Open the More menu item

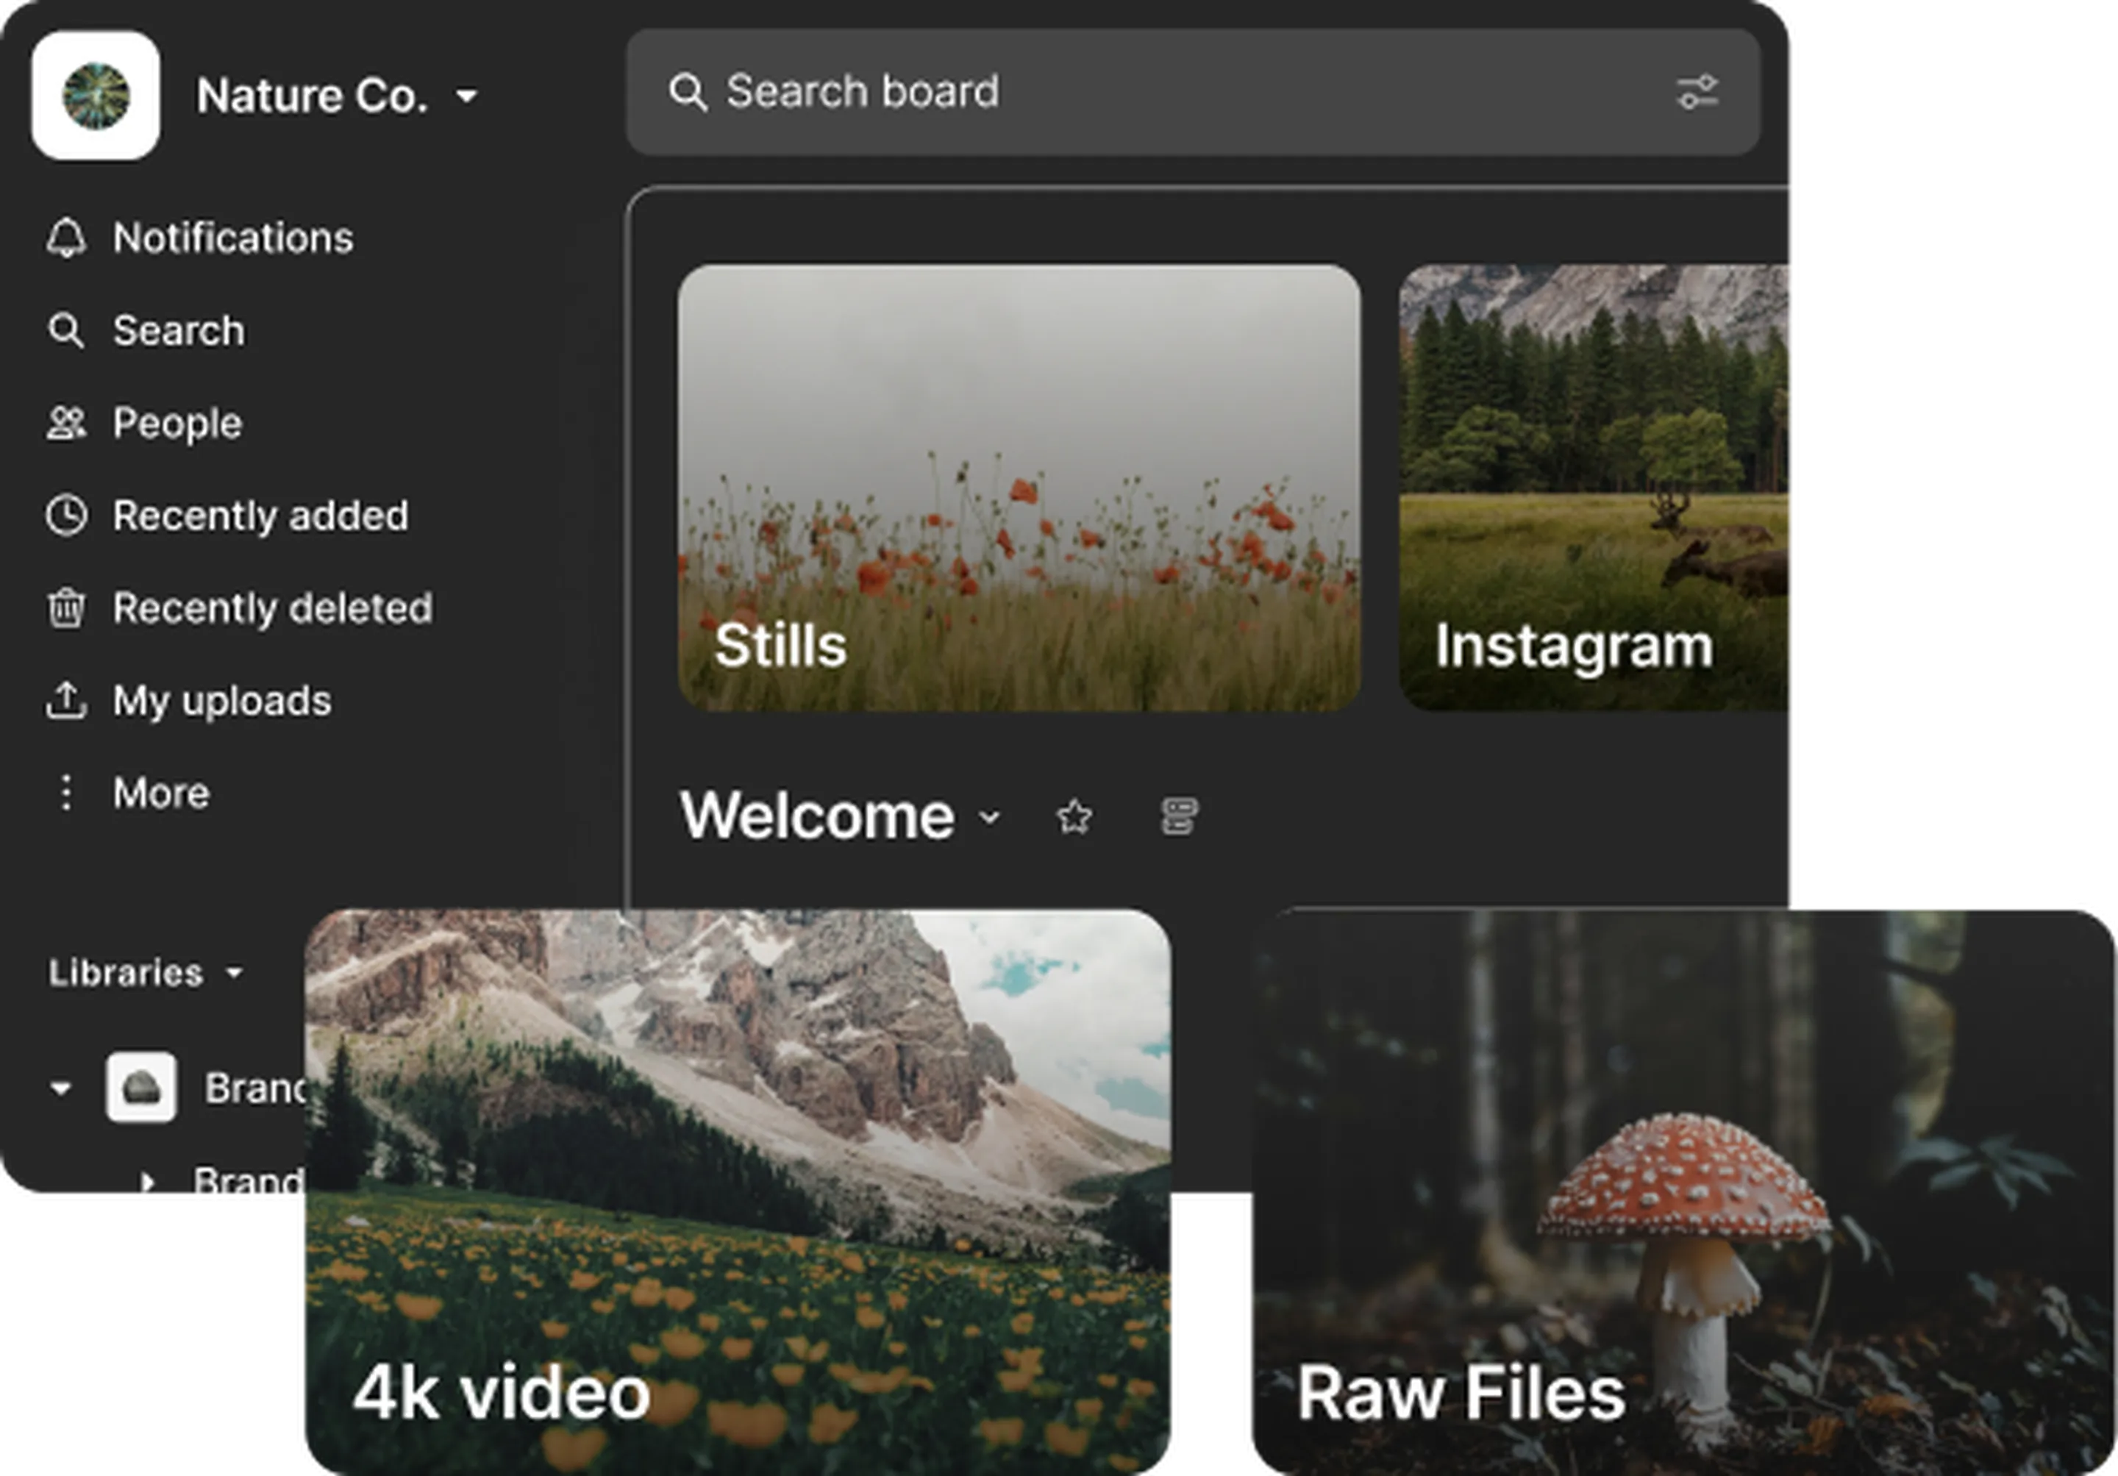160,794
